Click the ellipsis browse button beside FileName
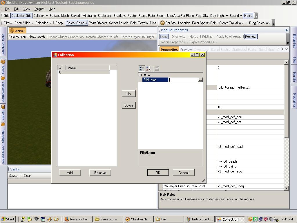The width and height of the screenshot is (297, 223). click(200, 80)
